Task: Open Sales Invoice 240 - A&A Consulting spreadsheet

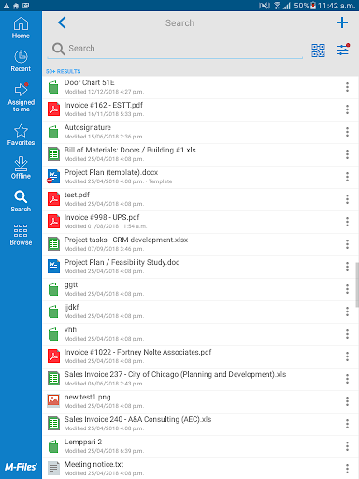Action: (x=194, y=424)
